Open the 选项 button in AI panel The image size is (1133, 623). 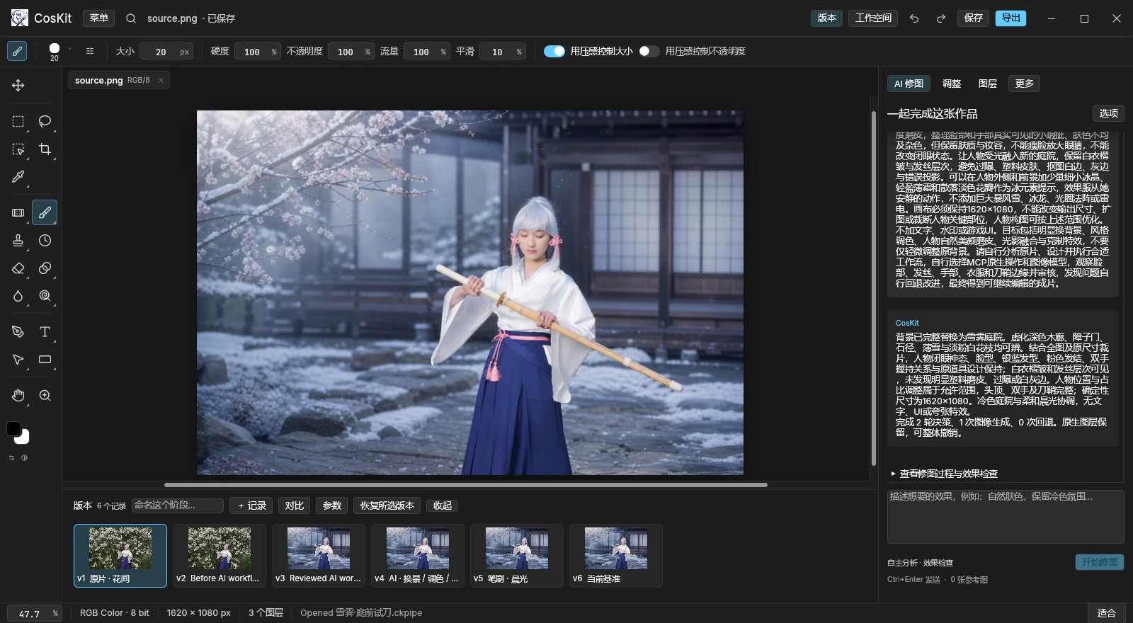point(1108,113)
